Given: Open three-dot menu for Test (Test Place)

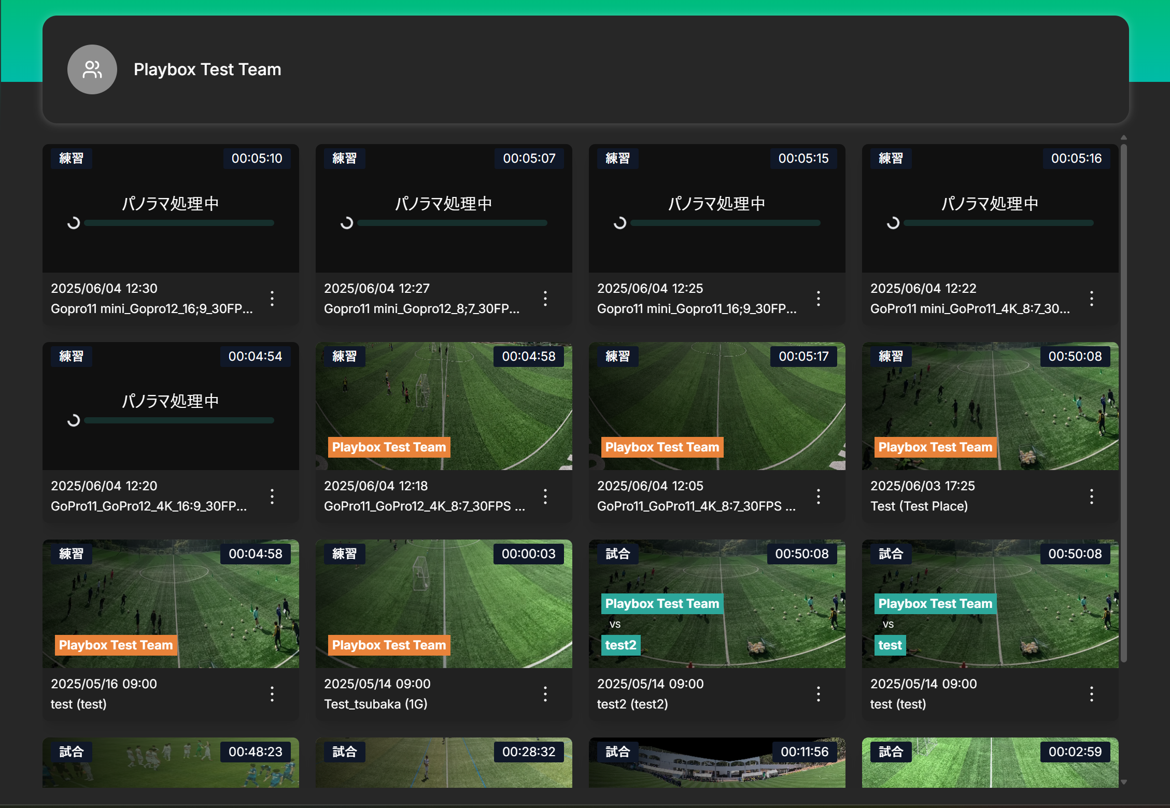Looking at the screenshot, I should [1092, 497].
